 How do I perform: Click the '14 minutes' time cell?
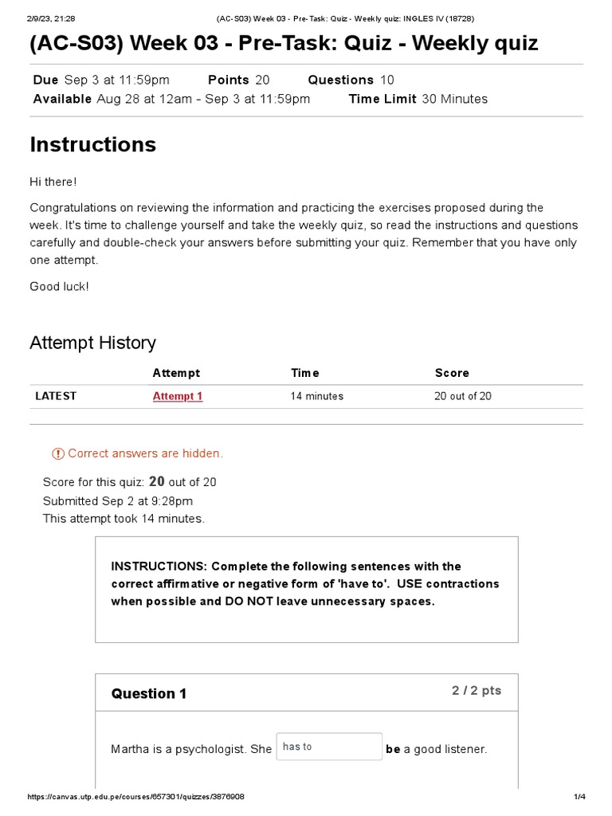317,396
